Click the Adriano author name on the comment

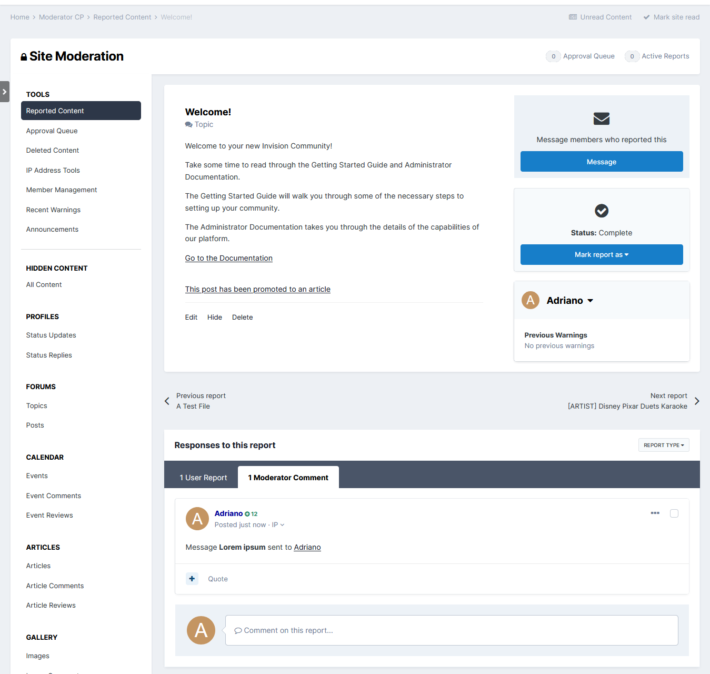[228, 513]
